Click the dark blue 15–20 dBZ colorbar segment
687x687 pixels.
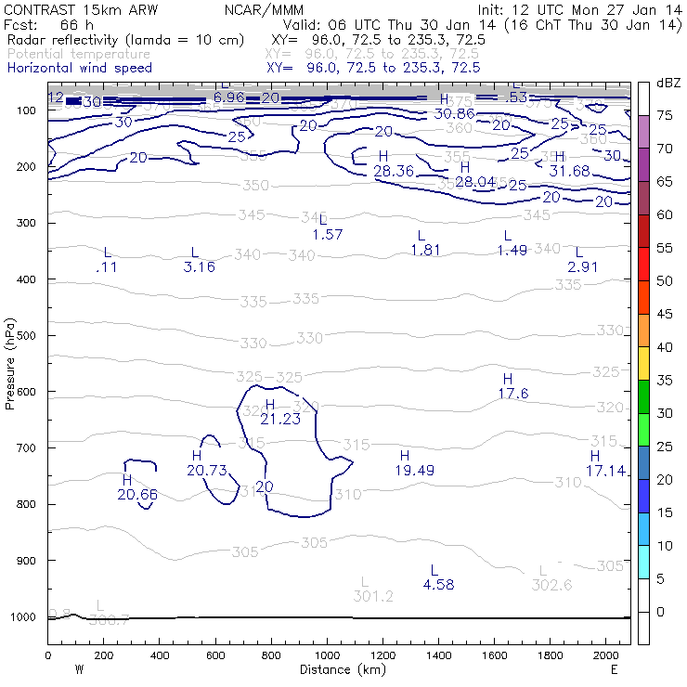point(643,496)
